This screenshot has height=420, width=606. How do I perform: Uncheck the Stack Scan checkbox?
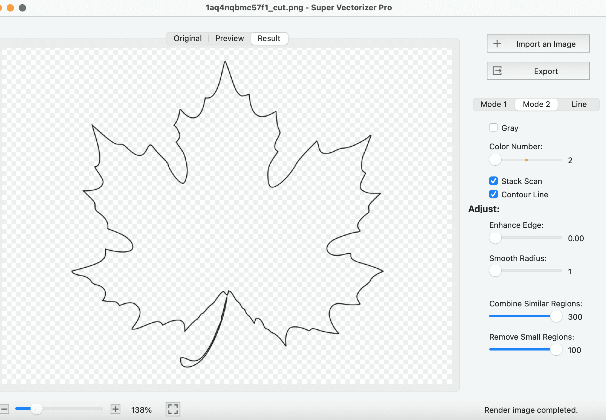pos(494,181)
